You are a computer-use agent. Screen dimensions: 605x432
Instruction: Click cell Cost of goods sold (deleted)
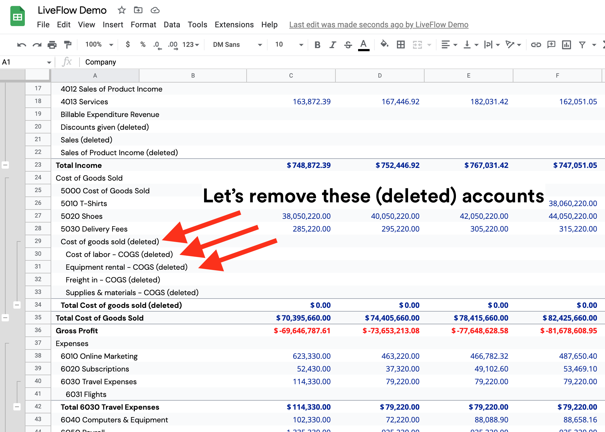pyautogui.click(x=110, y=241)
